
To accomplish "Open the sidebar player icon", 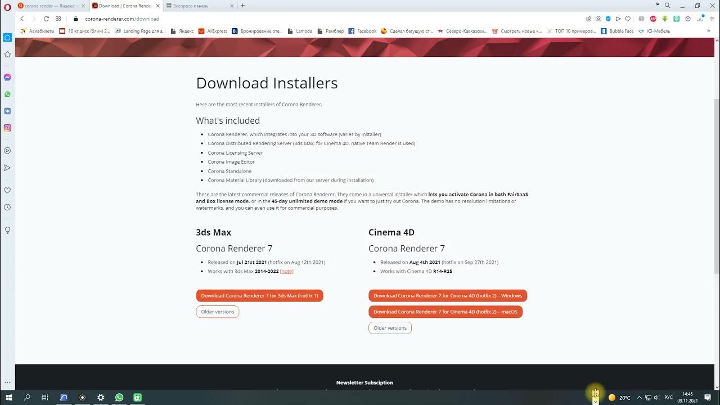I will [7, 151].
